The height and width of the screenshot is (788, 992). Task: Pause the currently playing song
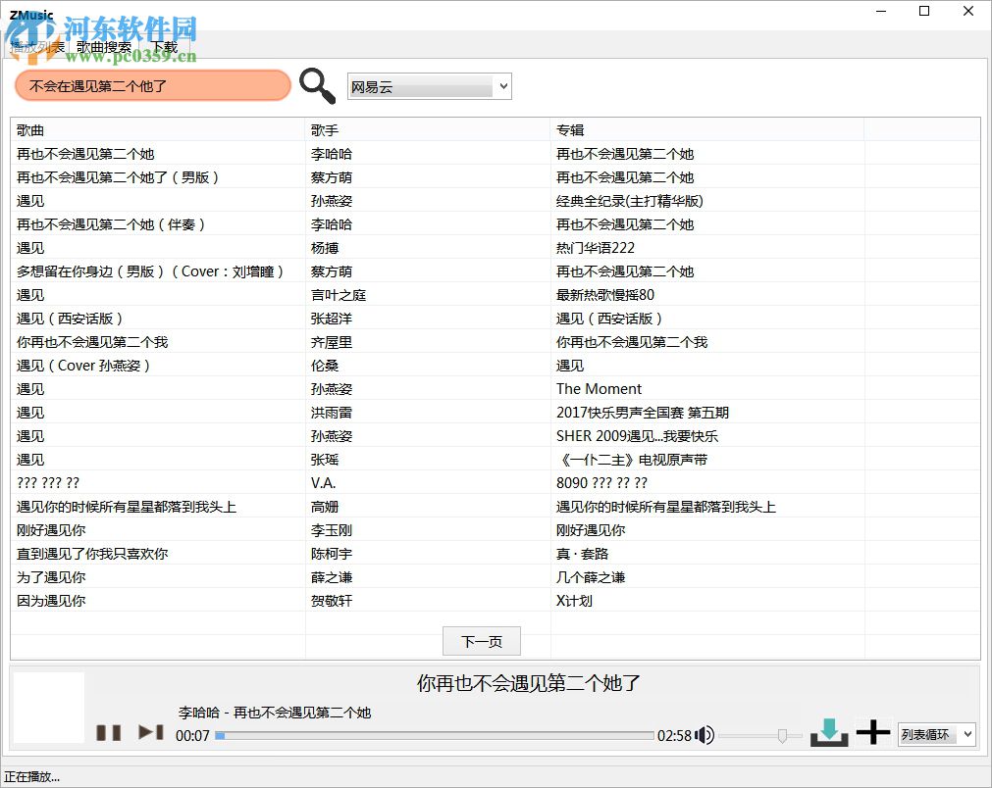109,731
